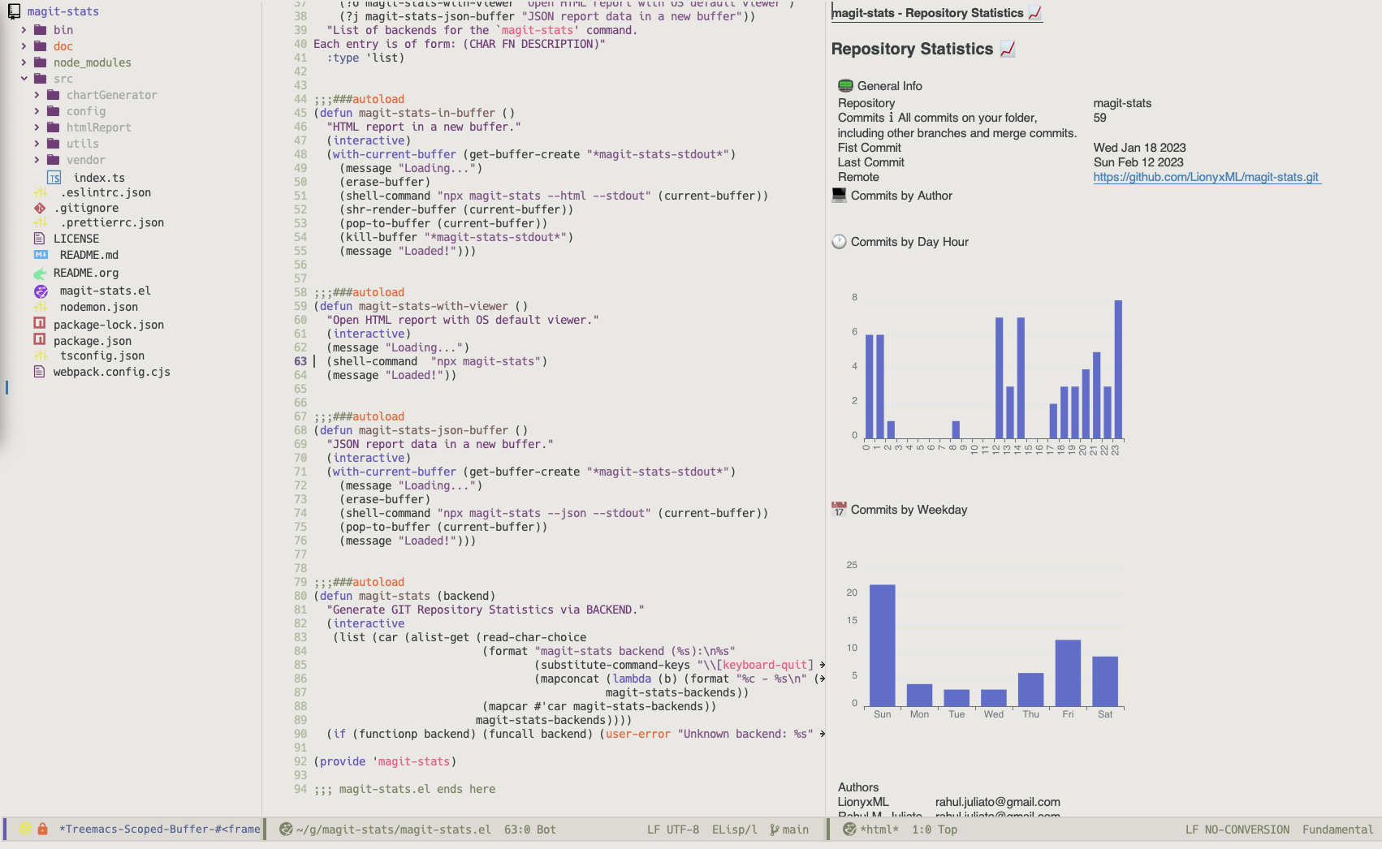Expand the config folder chevron
The image size is (1382, 849).
[x=37, y=111]
